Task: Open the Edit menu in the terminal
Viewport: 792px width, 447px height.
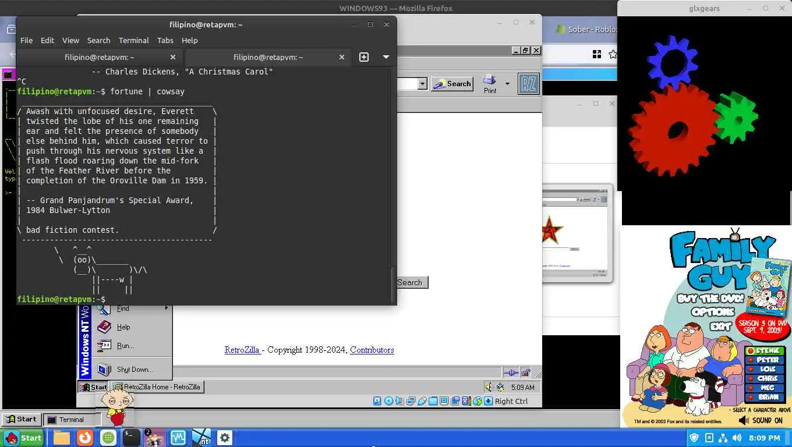Action: tap(47, 40)
